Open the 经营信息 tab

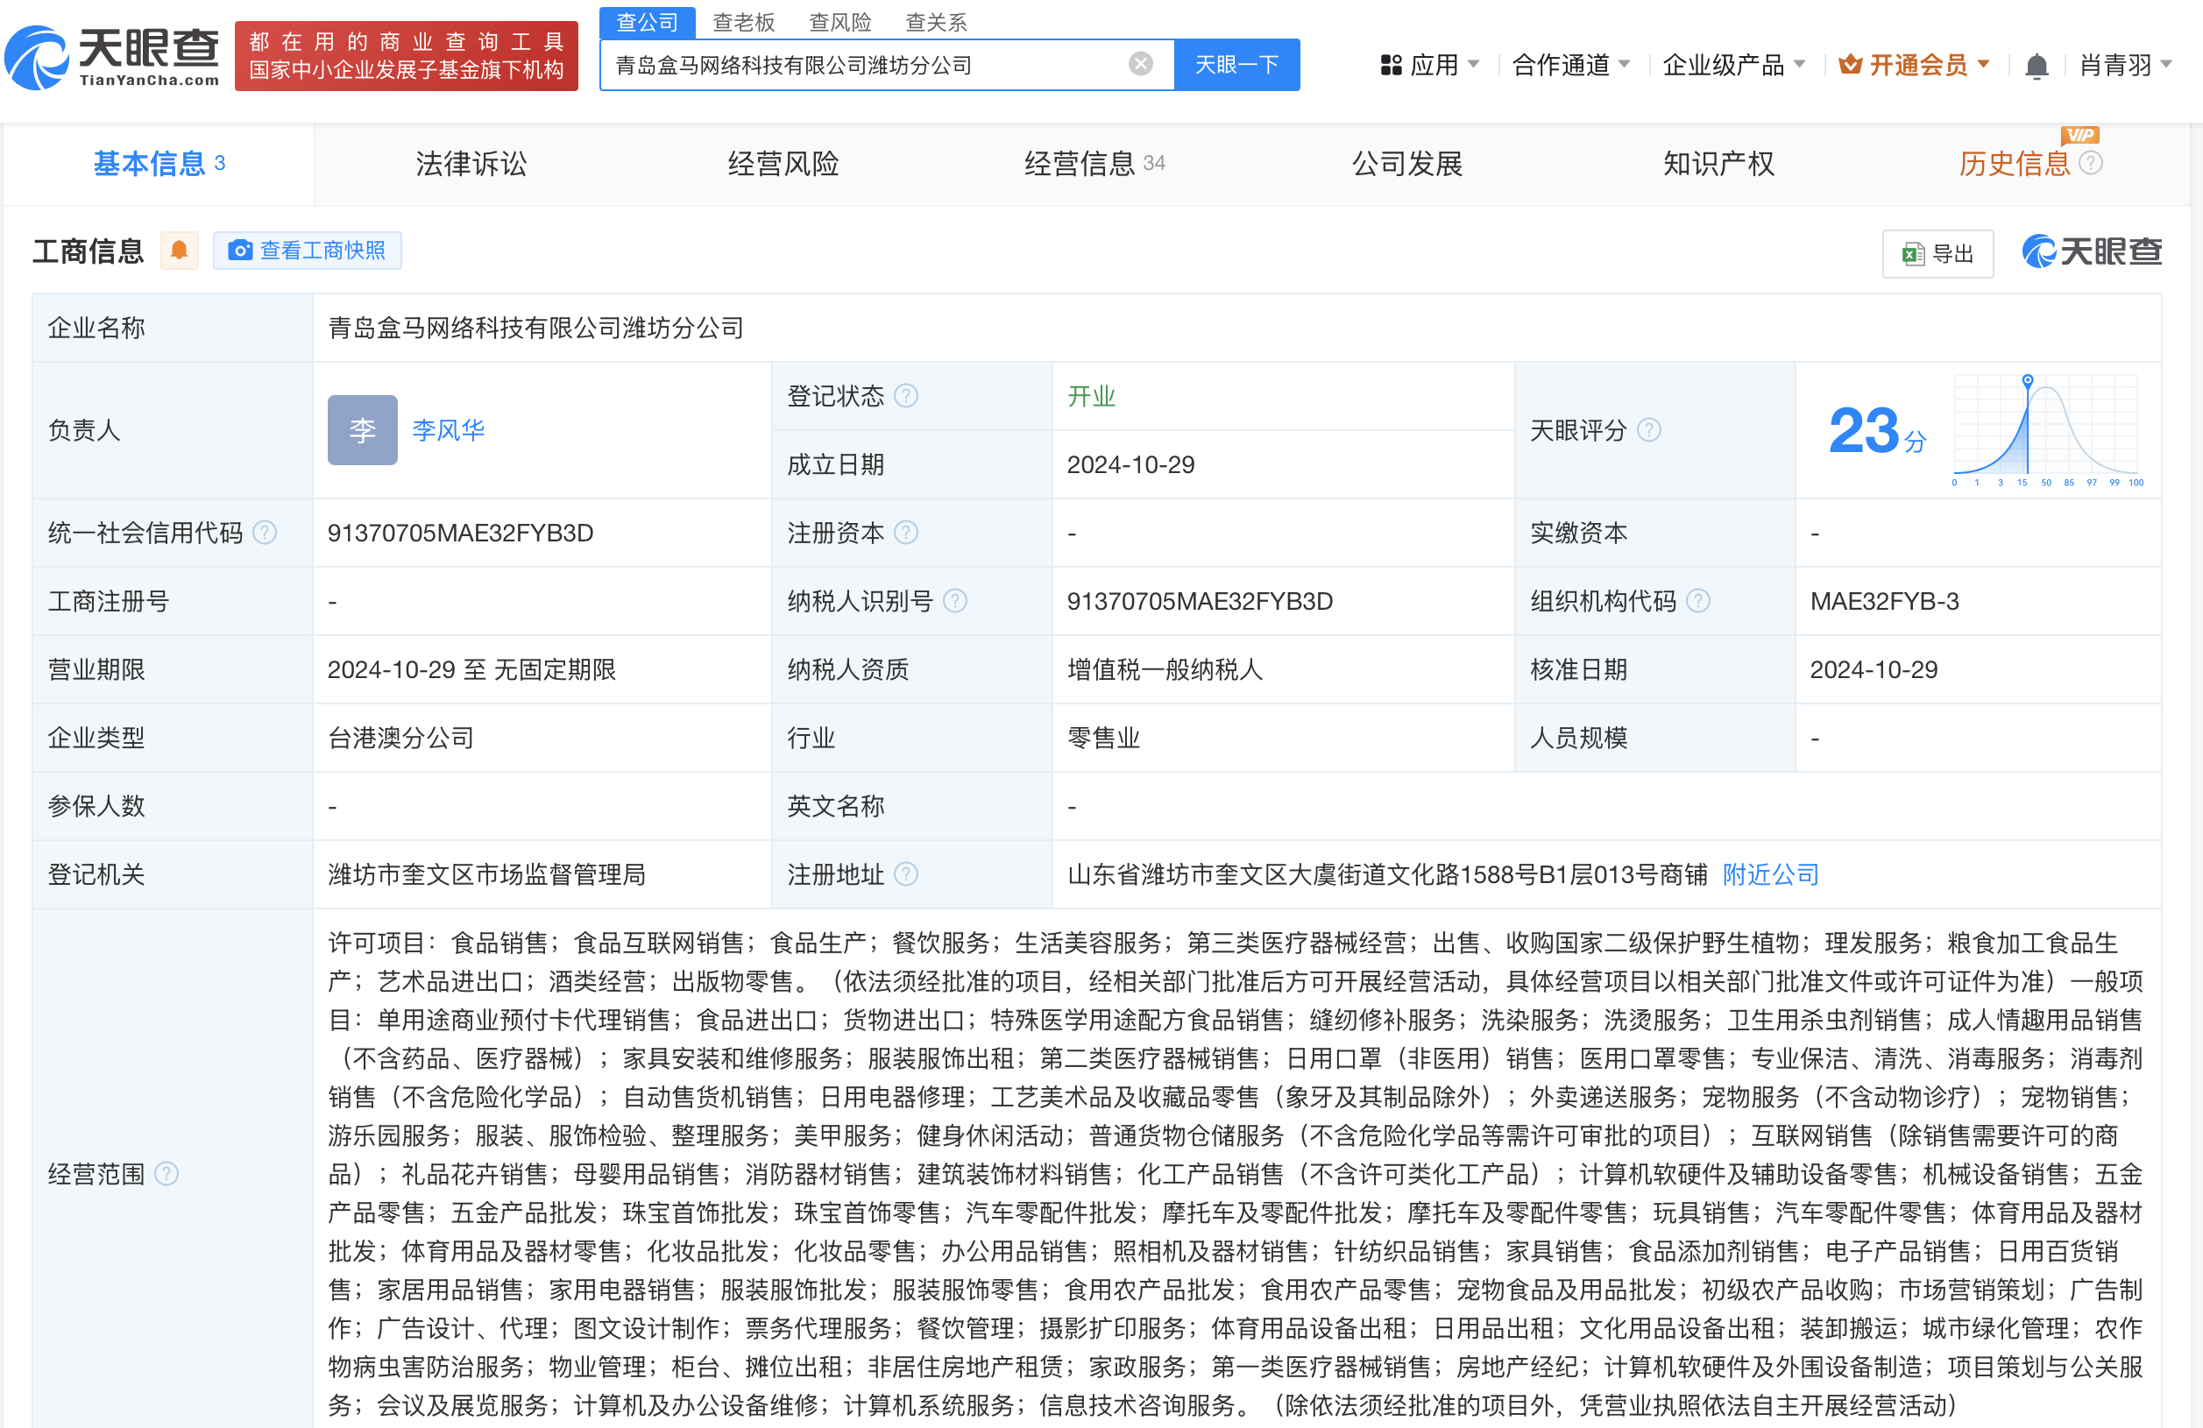pos(1094,164)
